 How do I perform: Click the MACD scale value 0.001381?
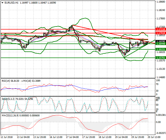[x=161, y=115]
